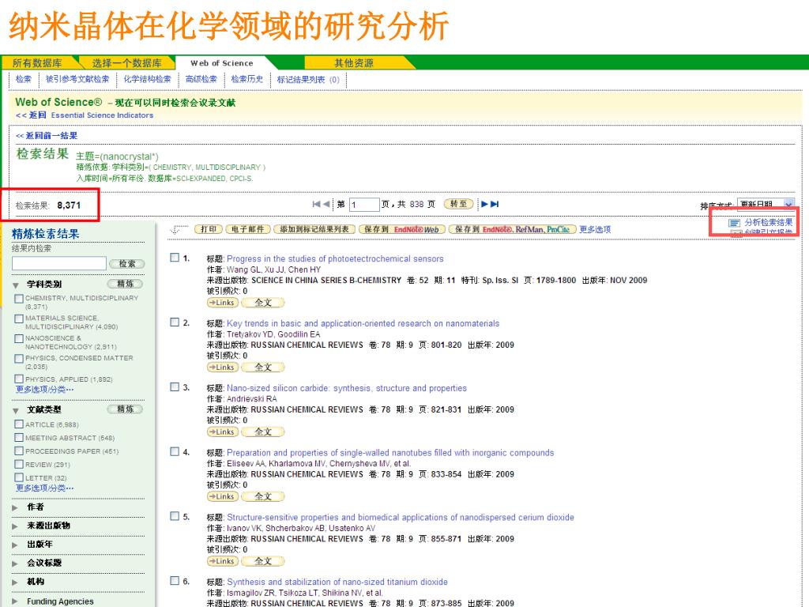Open 'Key trends in basic and application-oriented research' title

[363, 323]
